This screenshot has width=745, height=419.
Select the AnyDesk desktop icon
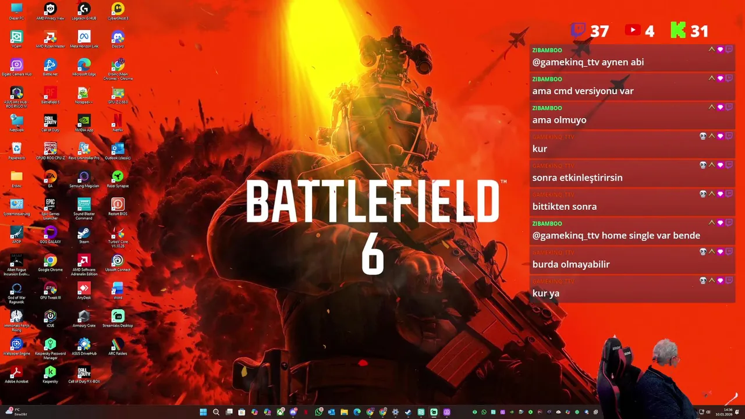point(84,290)
